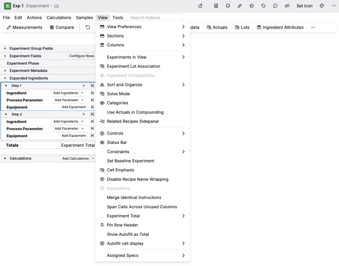Toggle Status Bar visibility
The width and height of the screenshot is (339, 266).
coord(117,143)
